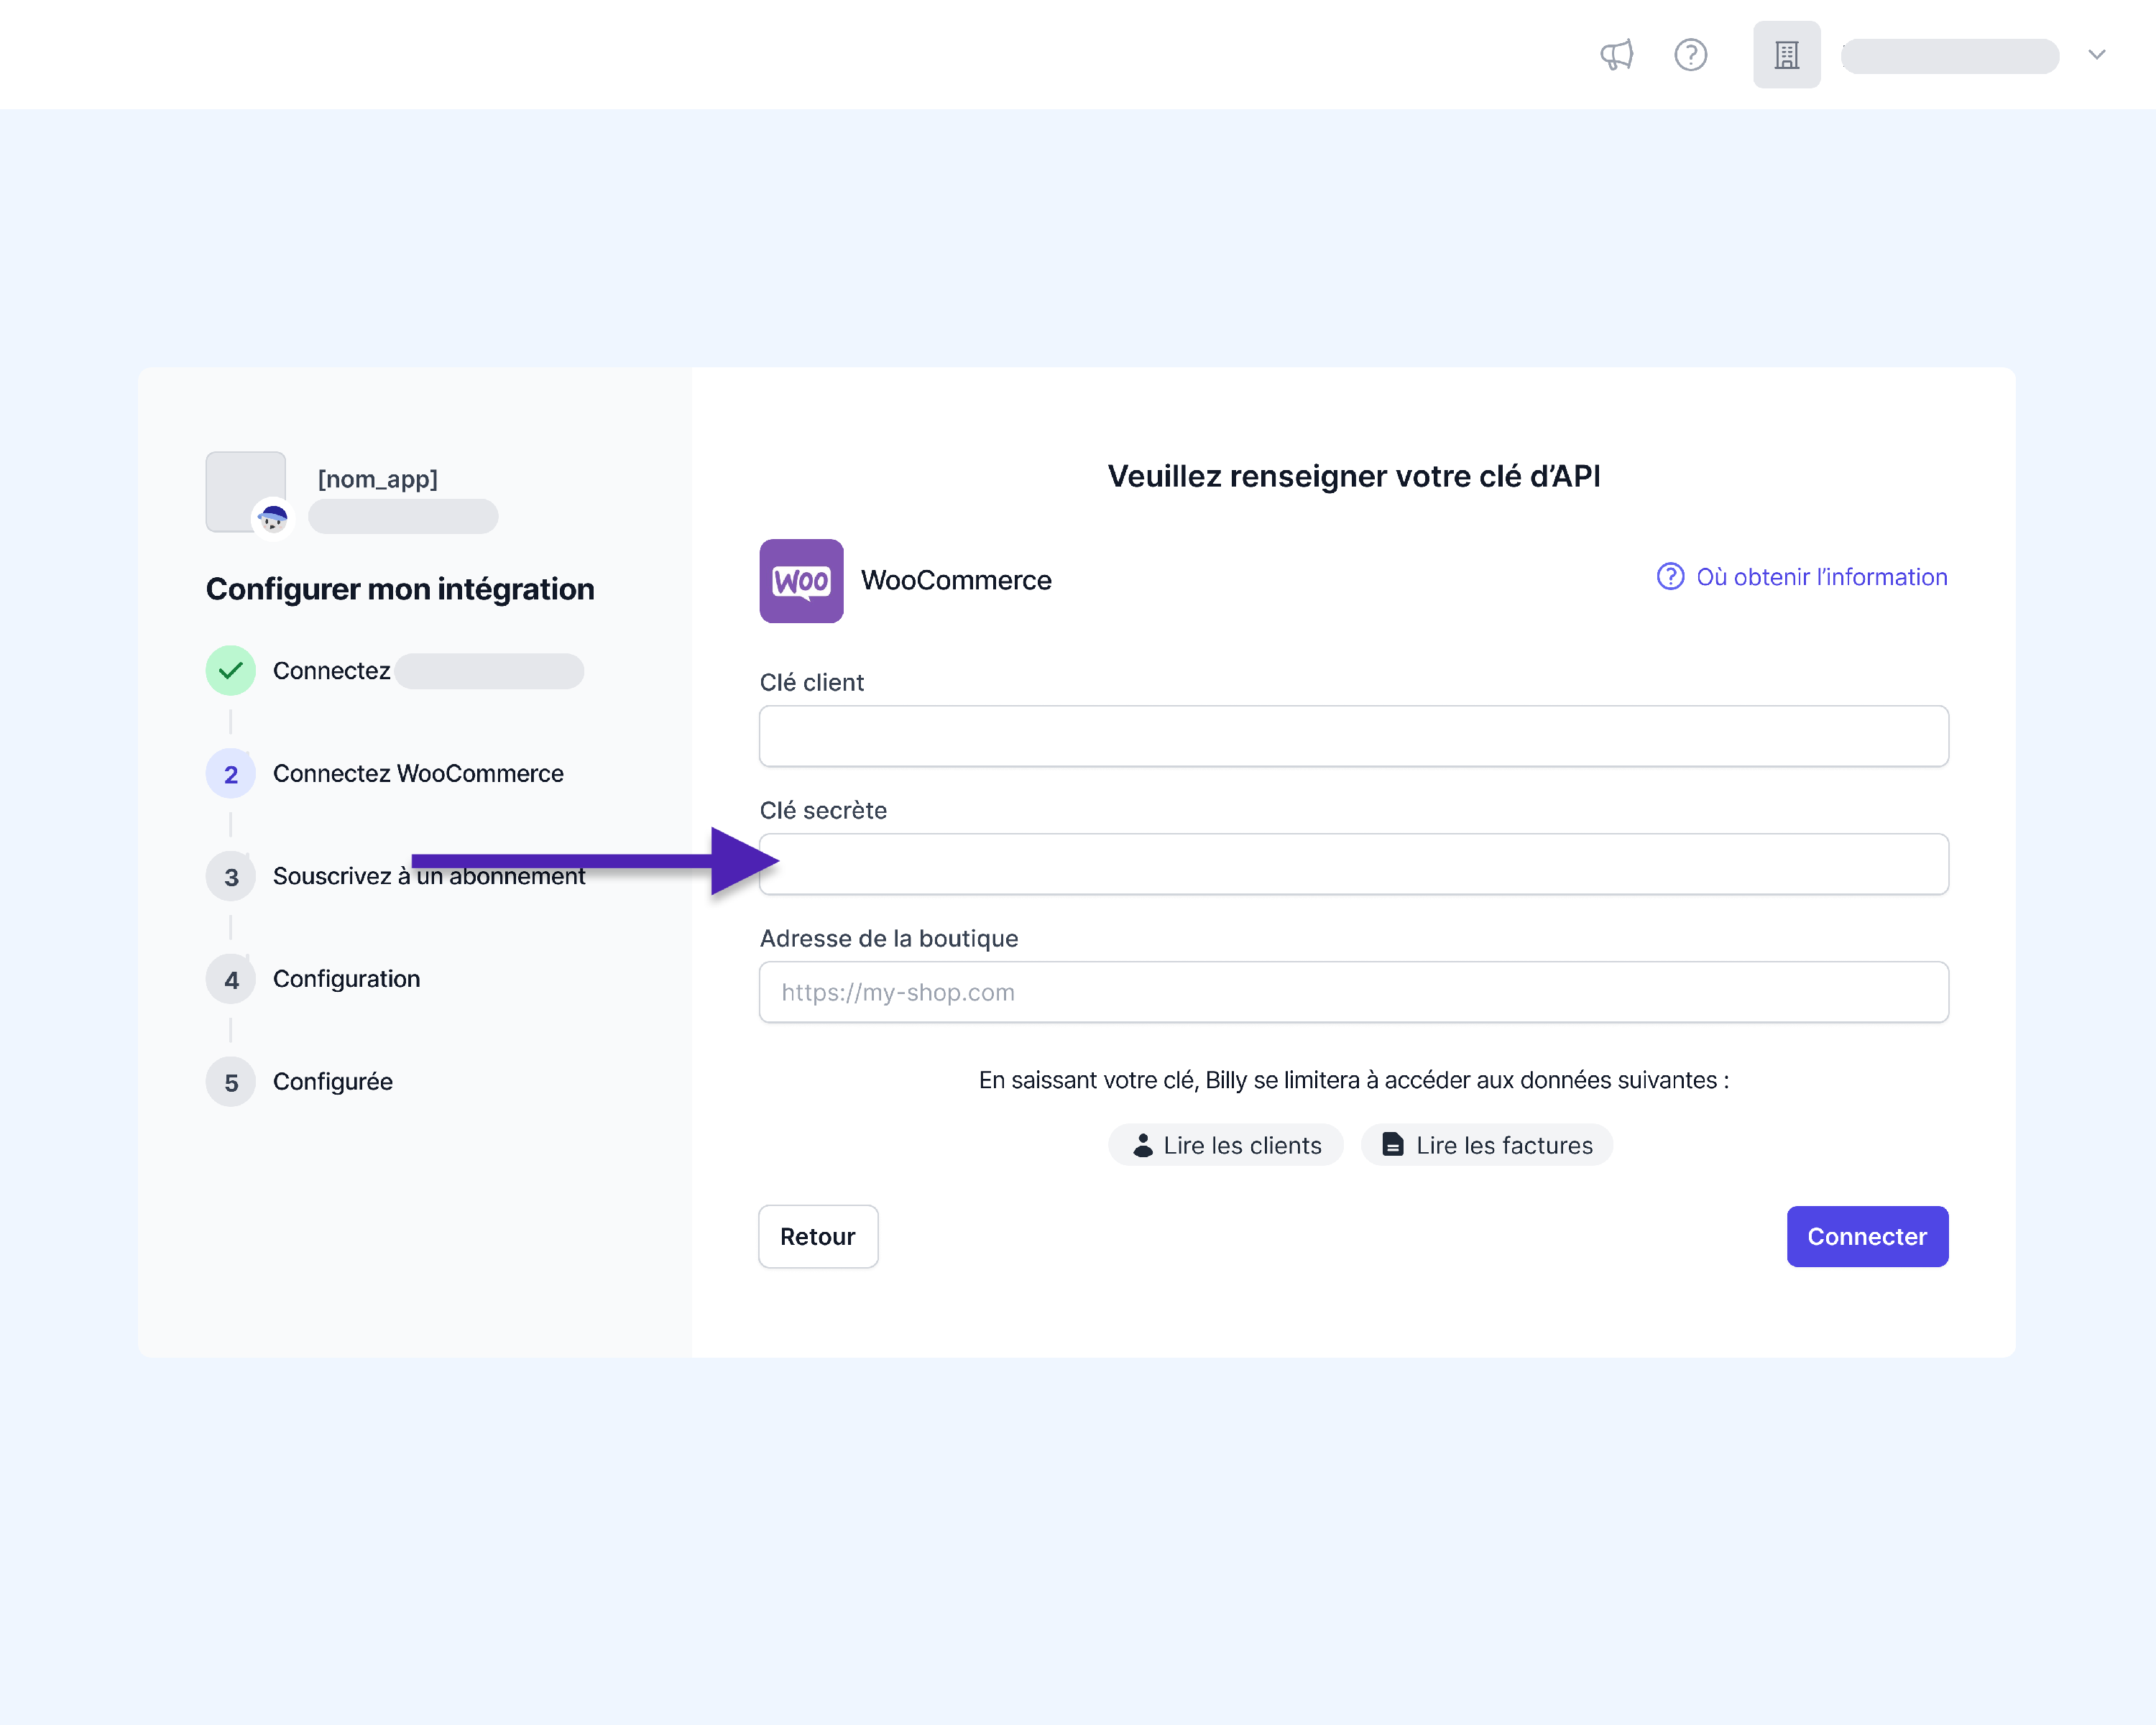
Task: Click the company building icon
Action: [1786, 55]
